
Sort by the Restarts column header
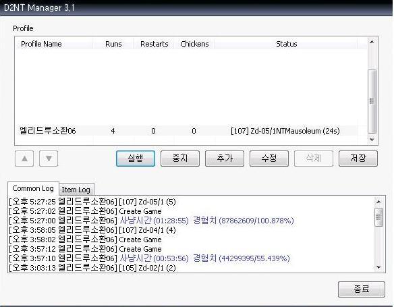click(154, 44)
